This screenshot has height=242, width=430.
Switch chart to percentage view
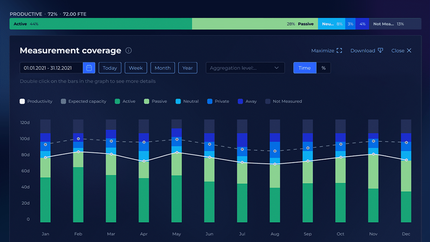click(323, 68)
